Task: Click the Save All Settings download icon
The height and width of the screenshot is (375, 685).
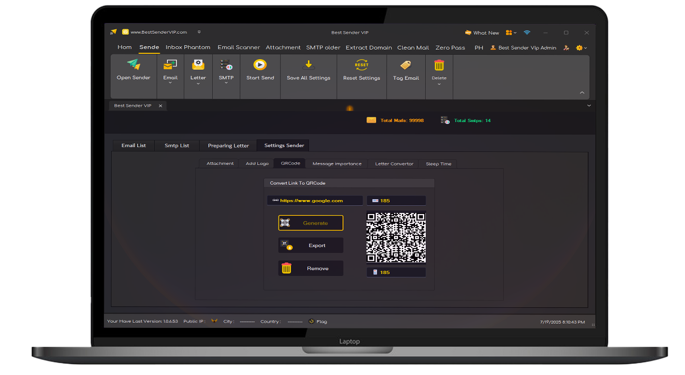Action: tap(308, 65)
